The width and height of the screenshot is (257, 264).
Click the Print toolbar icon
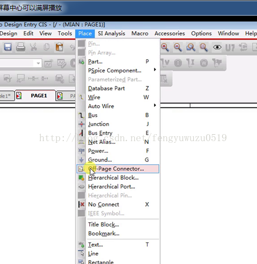20,47
